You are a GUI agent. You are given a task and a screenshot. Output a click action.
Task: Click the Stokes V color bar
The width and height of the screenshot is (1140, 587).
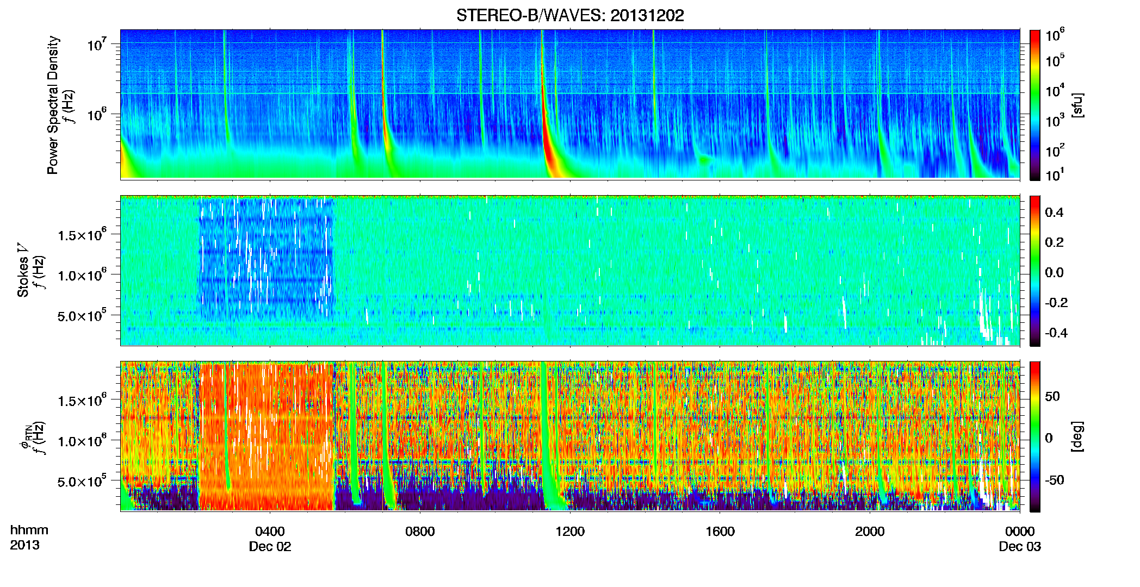[1034, 271]
